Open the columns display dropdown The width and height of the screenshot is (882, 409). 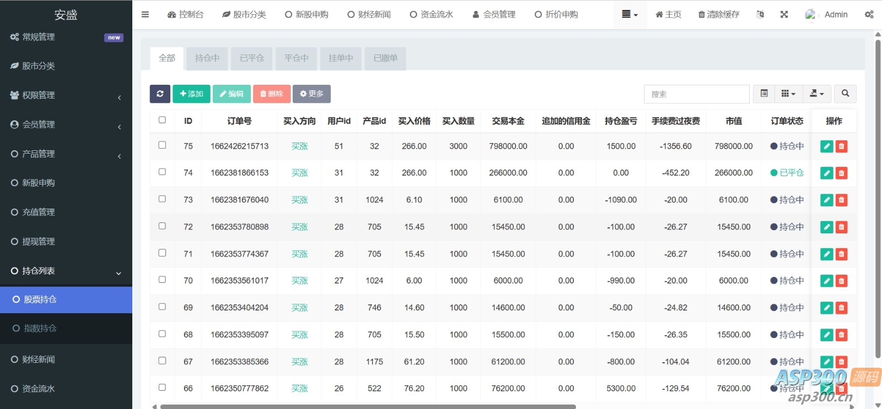[x=788, y=94]
